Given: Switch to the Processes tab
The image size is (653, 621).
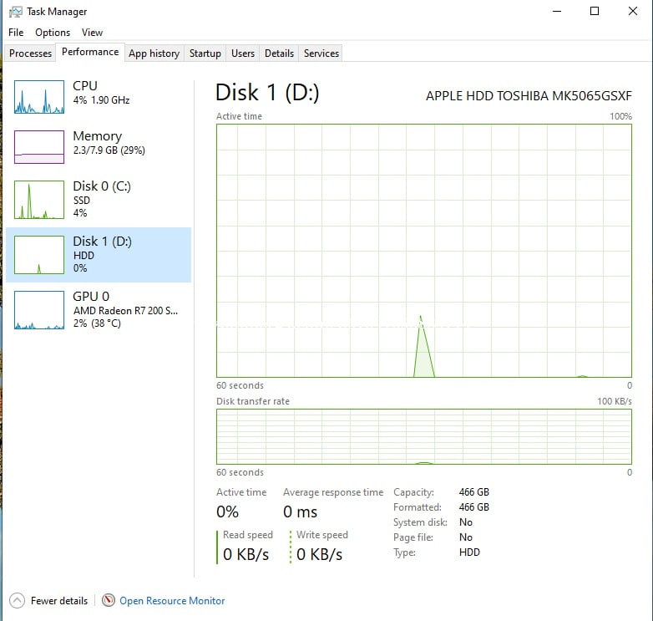Looking at the screenshot, I should [31, 53].
